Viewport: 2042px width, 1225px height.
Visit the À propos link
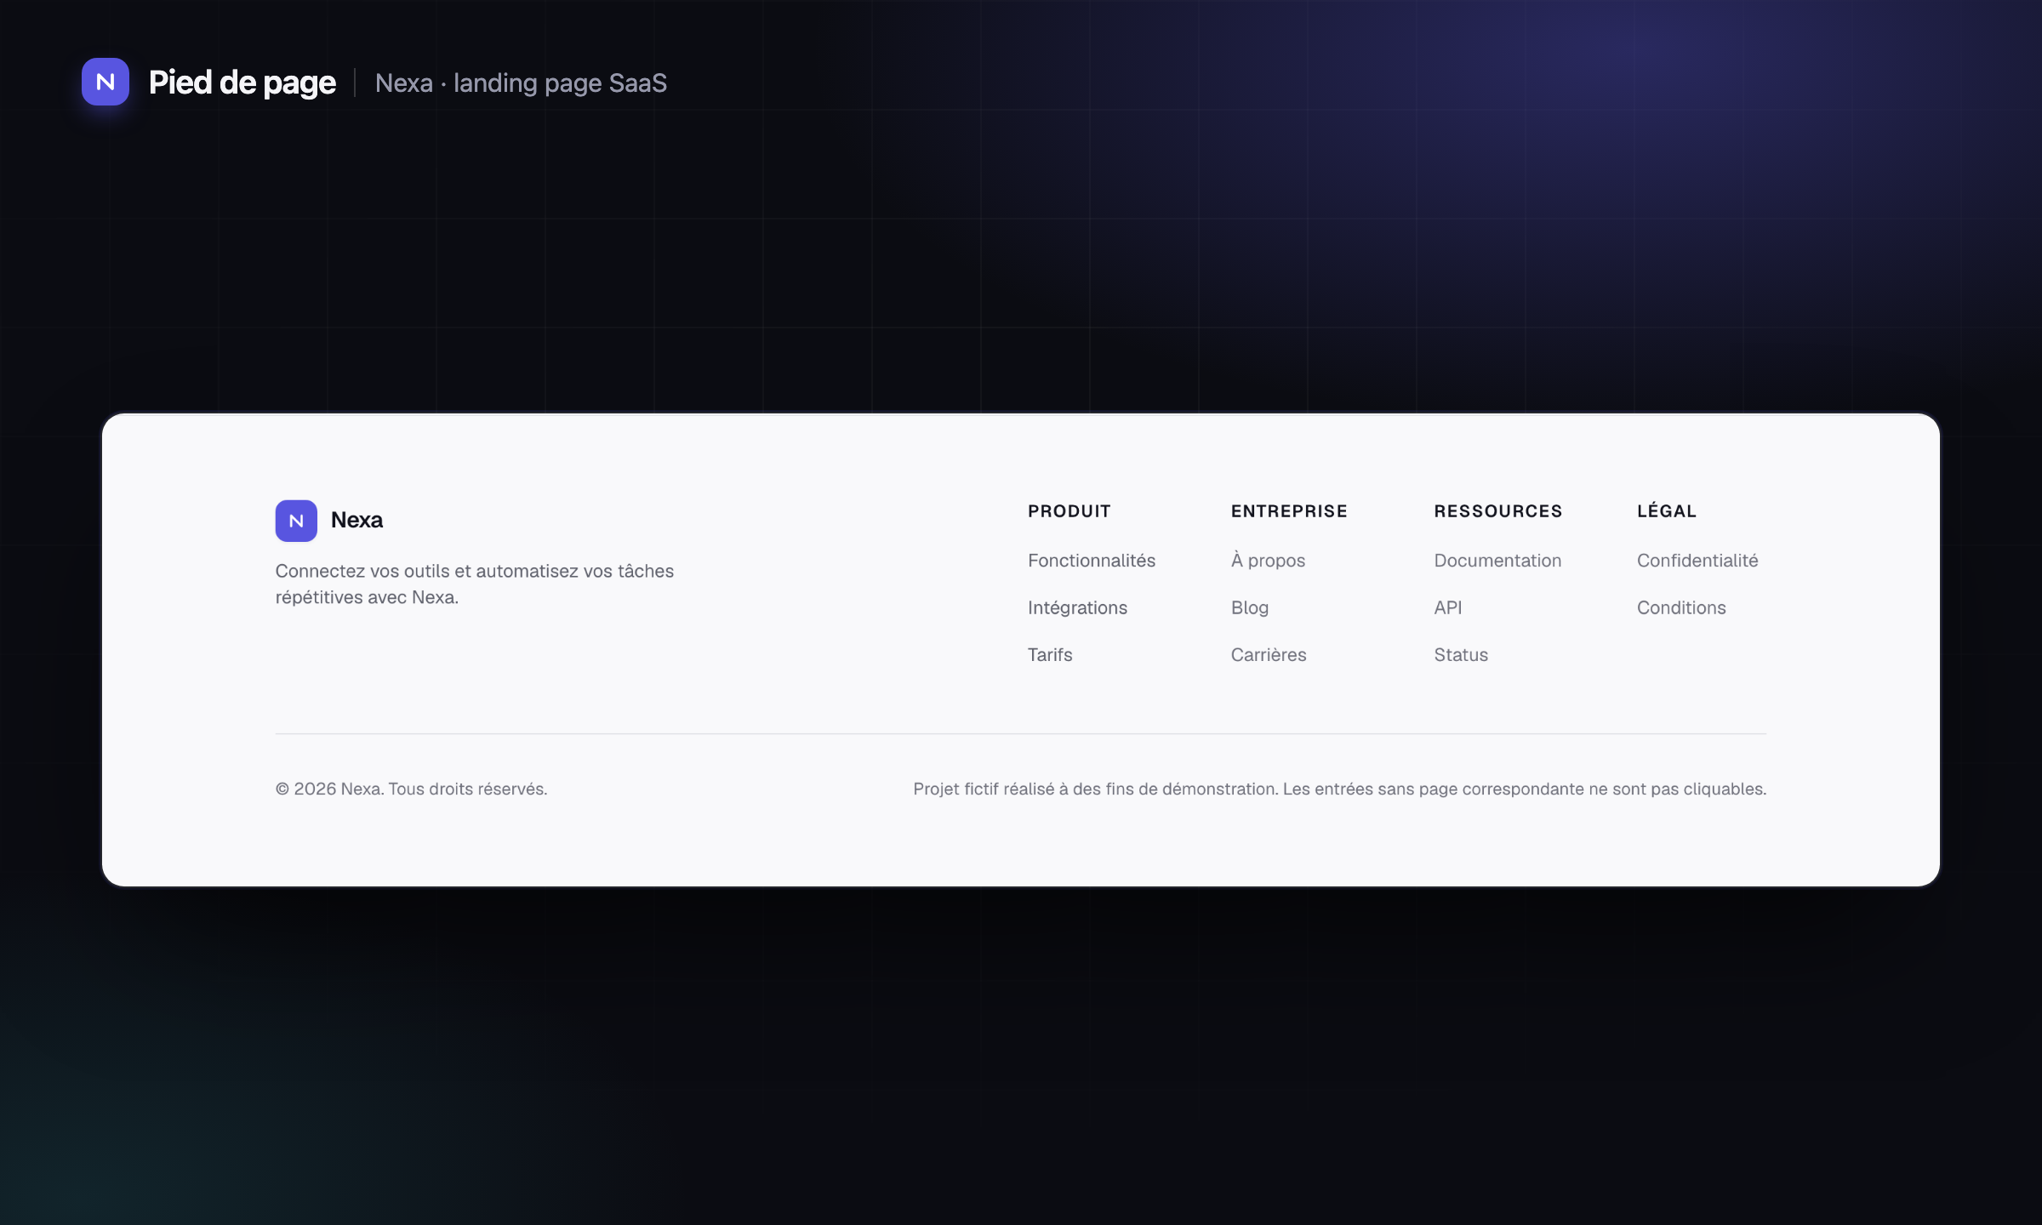[1268, 561]
